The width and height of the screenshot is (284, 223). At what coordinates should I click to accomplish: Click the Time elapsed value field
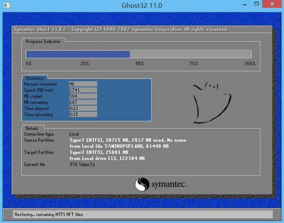[x=83, y=108]
